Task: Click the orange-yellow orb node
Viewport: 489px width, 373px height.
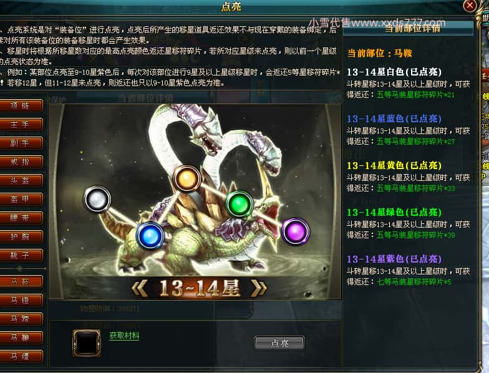Action: pos(186,178)
